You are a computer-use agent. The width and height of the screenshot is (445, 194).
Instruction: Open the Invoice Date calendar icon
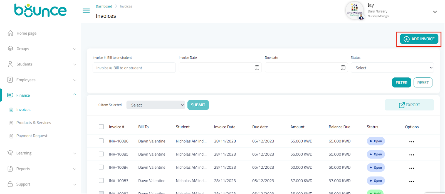pyautogui.click(x=257, y=68)
